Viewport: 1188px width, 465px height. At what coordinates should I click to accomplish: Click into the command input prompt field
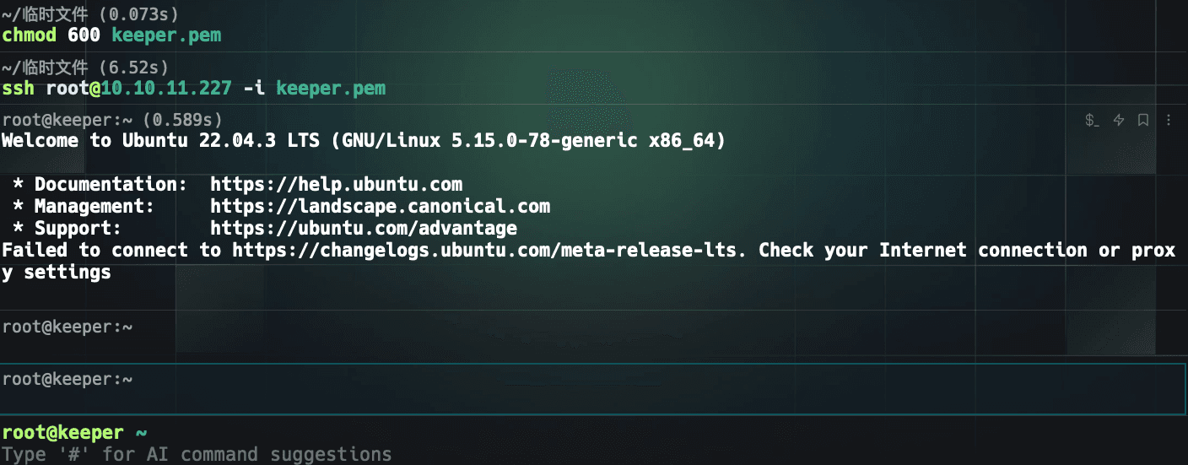pos(594,454)
